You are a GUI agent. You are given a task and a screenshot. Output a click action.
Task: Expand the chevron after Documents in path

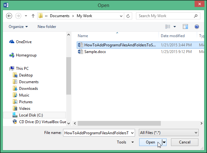[x=73, y=16]
